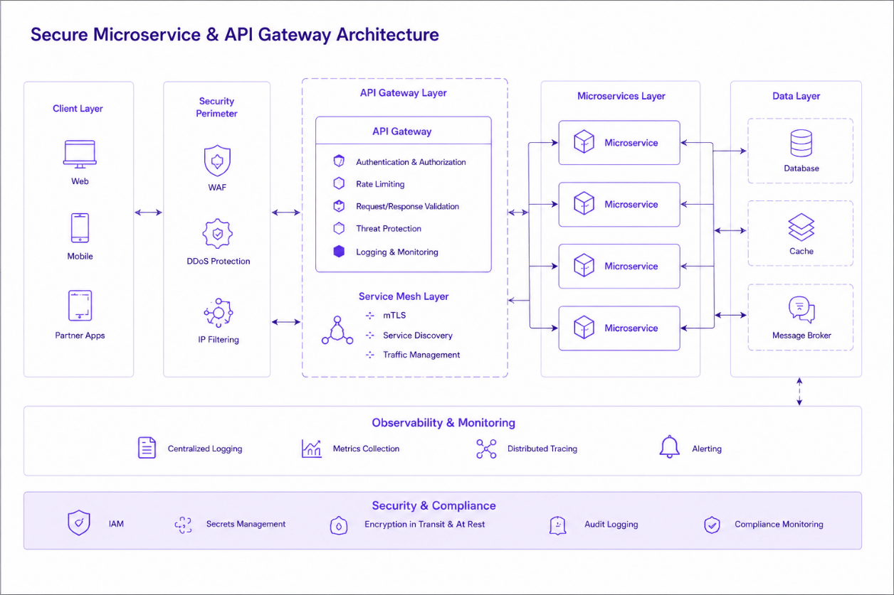The image size is (894, 595).
Task: Click the Partner Apps tablet icon
Action: [80, 305]
